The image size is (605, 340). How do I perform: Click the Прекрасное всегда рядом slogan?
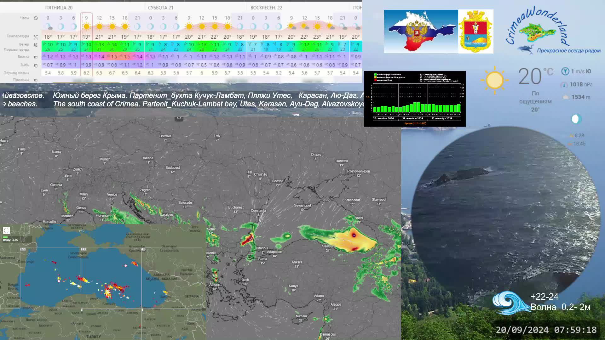pyautogui.click(x=569, y=50)
